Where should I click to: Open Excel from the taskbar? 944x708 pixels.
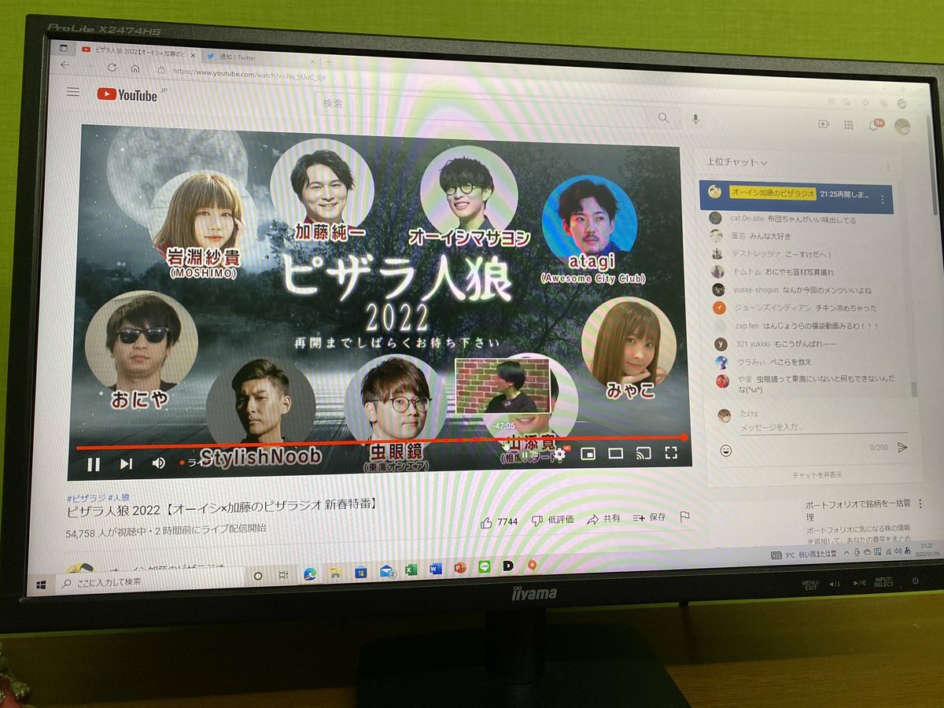pos(411,570)
